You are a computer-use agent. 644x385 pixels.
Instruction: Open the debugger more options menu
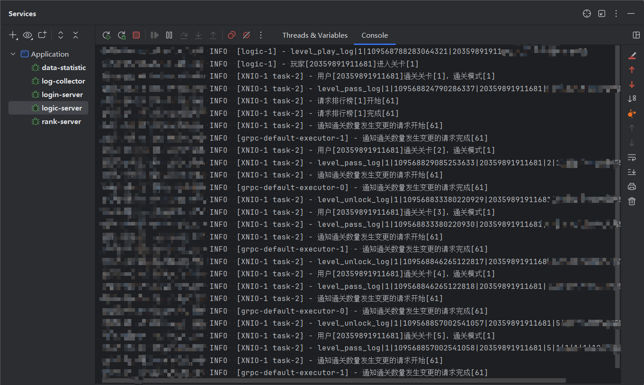[x=261, y=35]
